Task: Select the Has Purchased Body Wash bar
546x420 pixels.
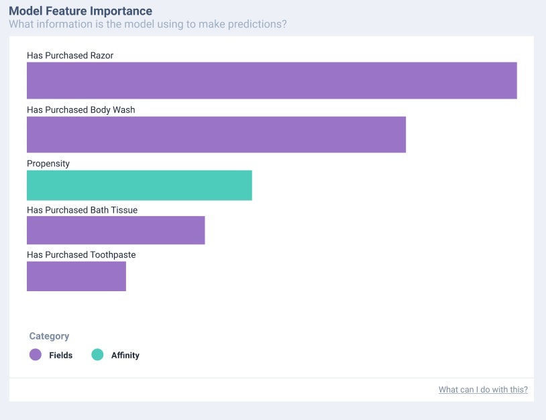Action: pyautogui.click(x=215, y=134)
